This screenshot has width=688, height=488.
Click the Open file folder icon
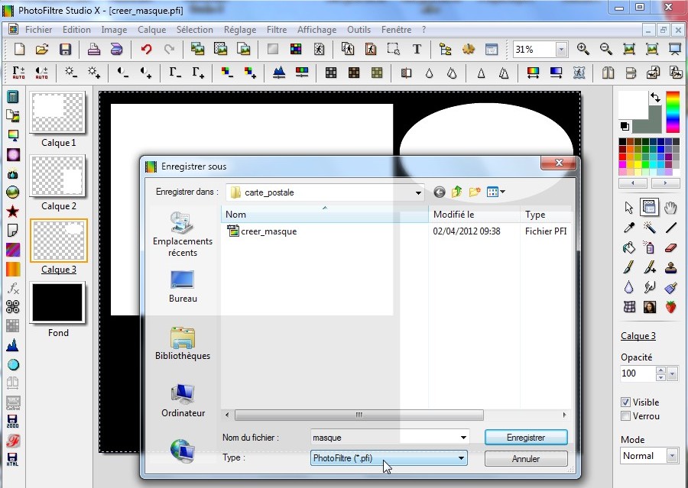point(42,49)
